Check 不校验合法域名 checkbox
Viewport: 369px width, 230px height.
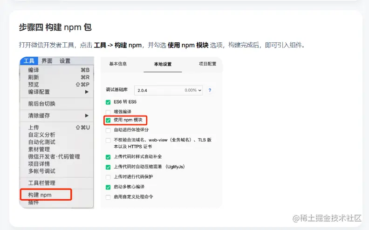[x=108, y=141]
